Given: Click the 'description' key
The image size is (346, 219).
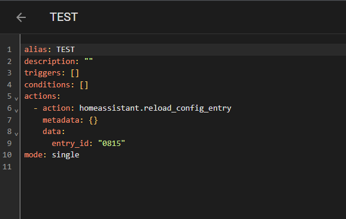Looking at the screenshot, I should 50,62.
